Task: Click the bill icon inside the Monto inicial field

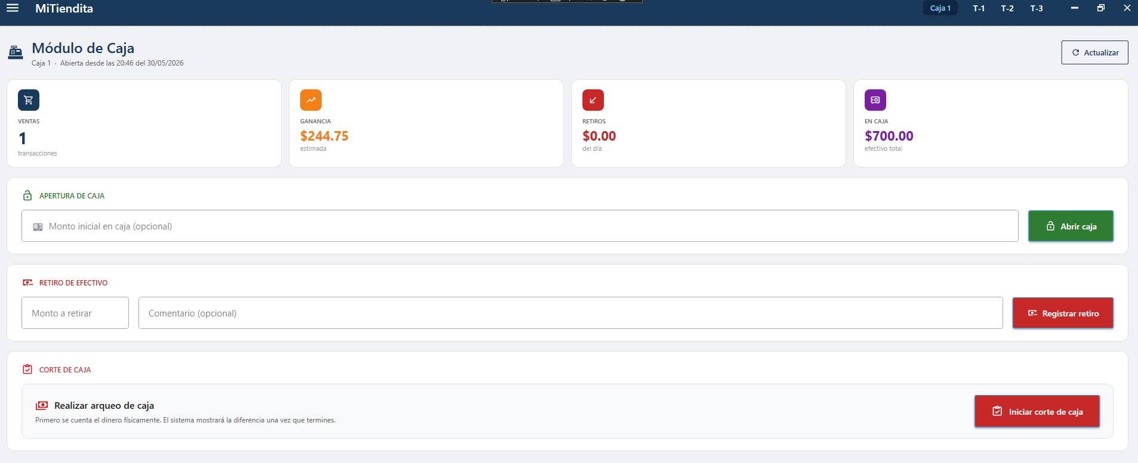Action: (x=38, y=227)
